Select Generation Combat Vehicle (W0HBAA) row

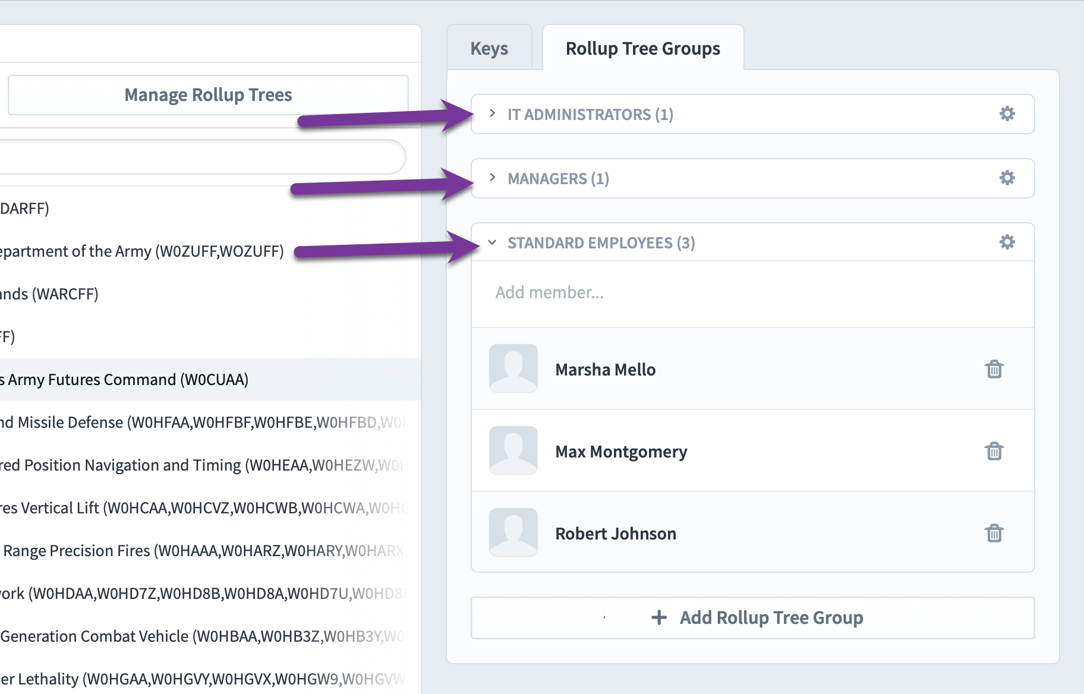[210, 636]
